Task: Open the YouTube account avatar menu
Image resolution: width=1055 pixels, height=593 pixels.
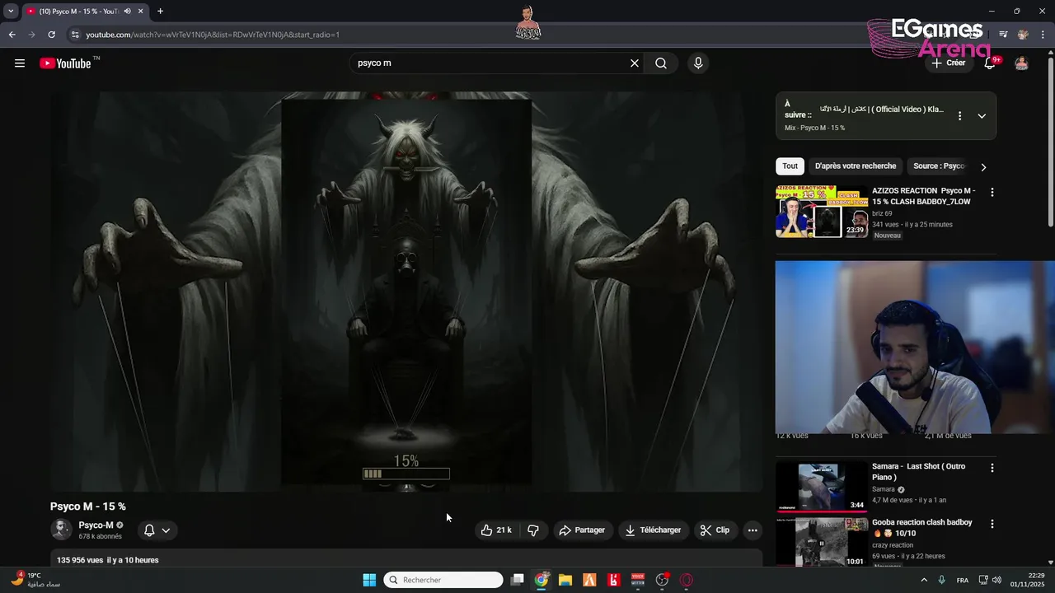Action: 1021,63
